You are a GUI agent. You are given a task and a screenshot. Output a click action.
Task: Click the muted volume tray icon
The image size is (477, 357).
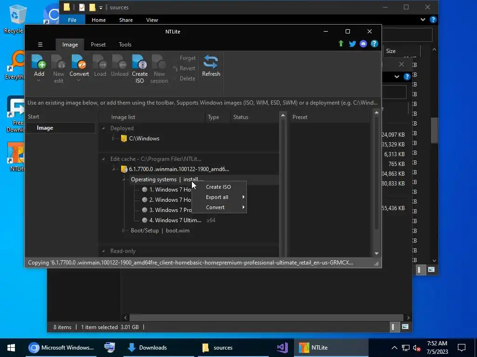(416, 348)
